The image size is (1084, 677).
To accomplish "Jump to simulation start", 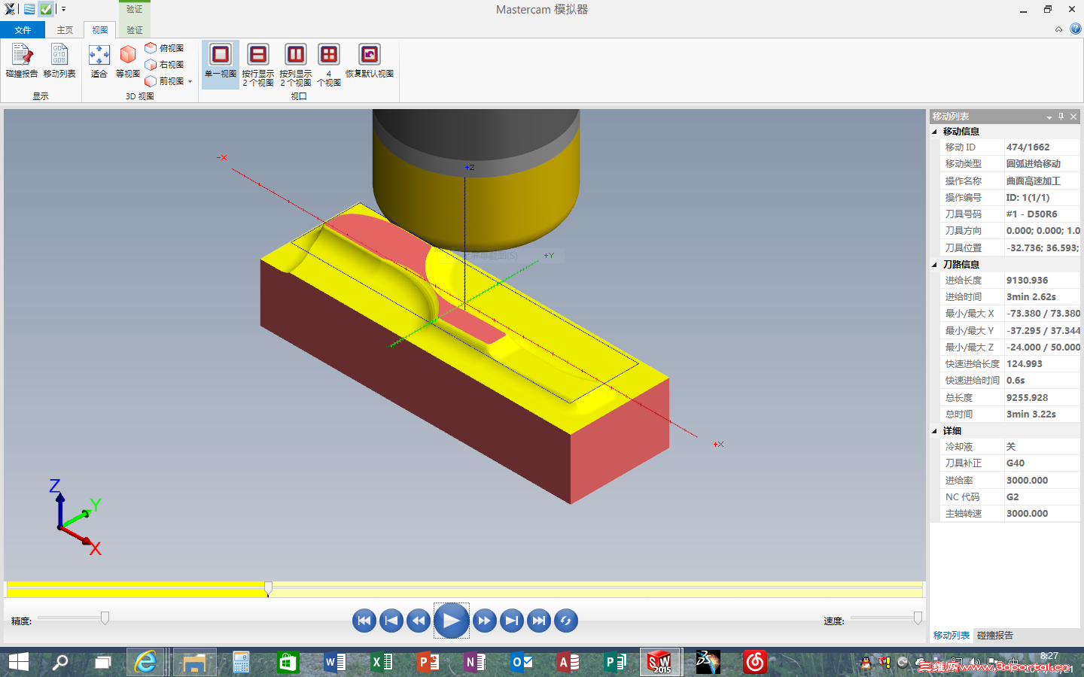I will [x=364, y=621].
